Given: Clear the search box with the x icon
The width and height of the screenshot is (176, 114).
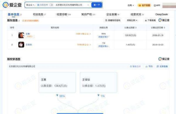Looking at the screenshot, I should coord(88,5).
